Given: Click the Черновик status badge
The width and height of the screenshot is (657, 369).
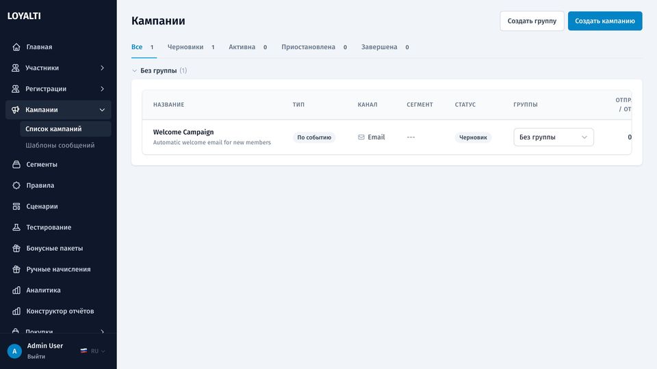Looking at the screenshot, I should click(x=473, y=137).
